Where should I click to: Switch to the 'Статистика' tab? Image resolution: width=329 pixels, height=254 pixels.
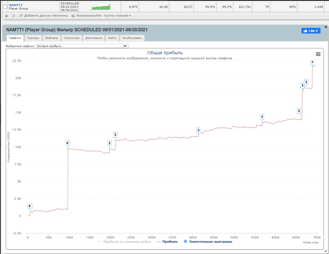71,38
